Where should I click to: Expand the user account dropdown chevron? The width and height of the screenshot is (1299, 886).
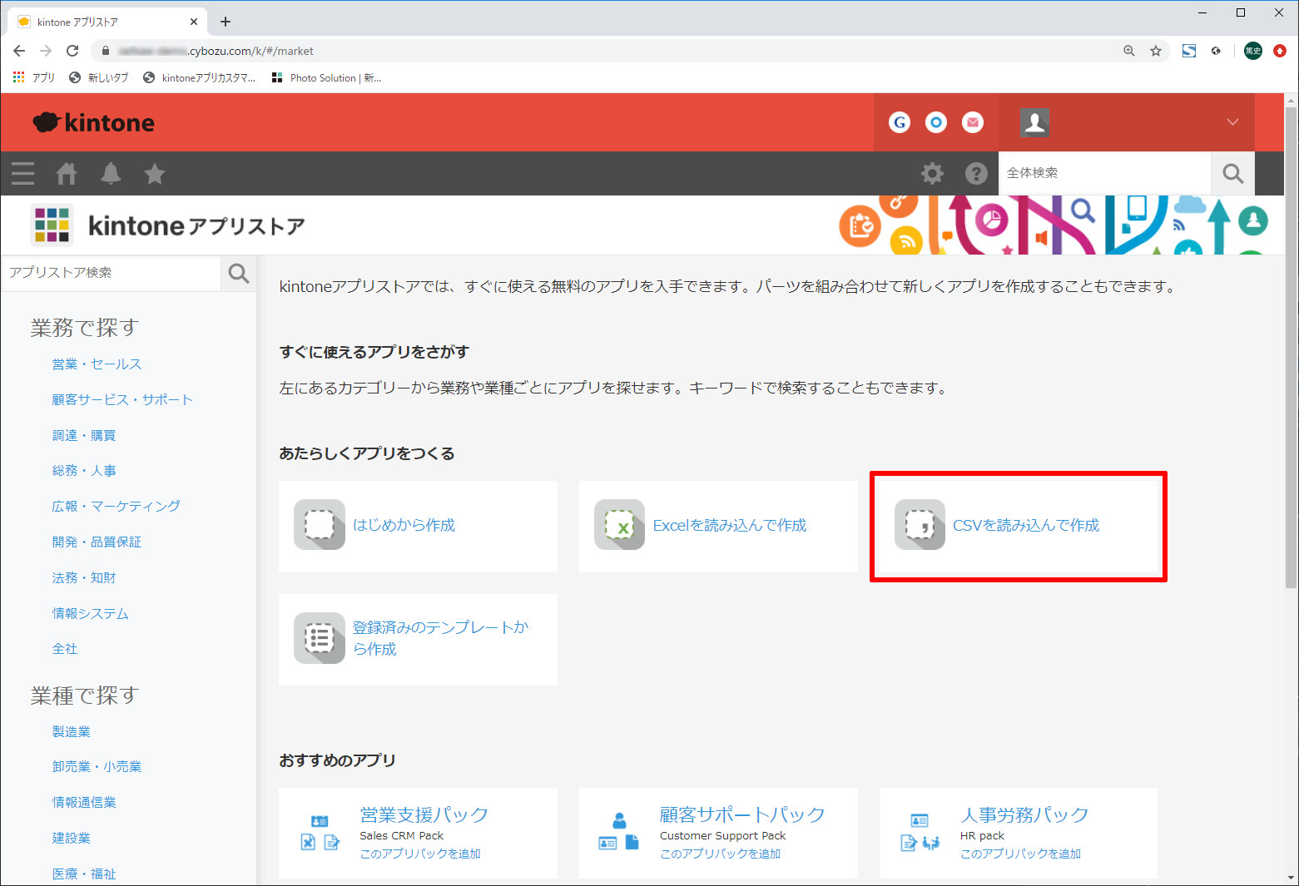[x=1232, y=122]
